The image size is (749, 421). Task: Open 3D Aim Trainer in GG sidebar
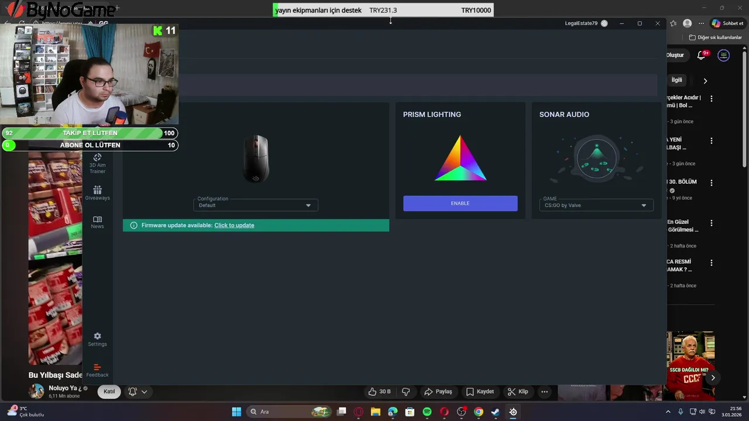(97, 164)
